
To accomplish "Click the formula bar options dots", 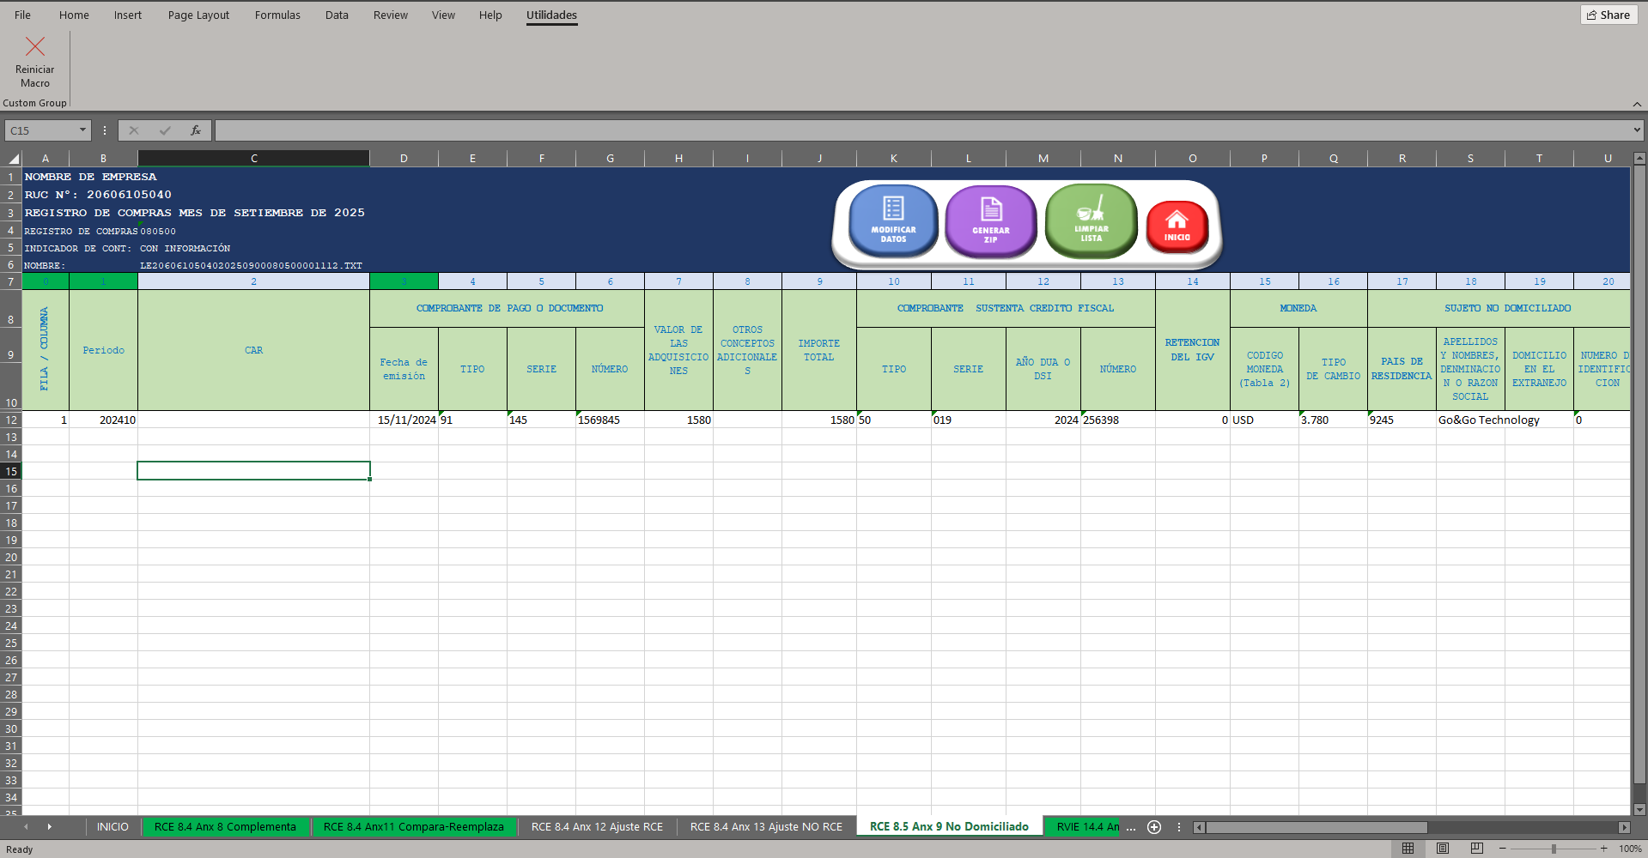I will pos(105,130).
